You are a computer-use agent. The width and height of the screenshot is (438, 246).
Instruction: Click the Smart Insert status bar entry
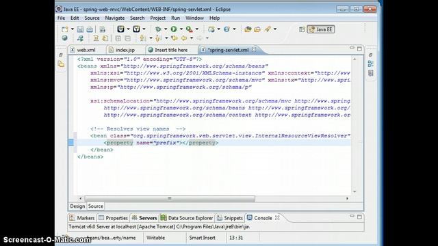pyautogui.click(x=203, y=238)
